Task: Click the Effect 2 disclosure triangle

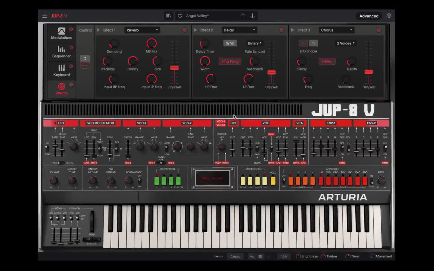Action: point(196,30)
